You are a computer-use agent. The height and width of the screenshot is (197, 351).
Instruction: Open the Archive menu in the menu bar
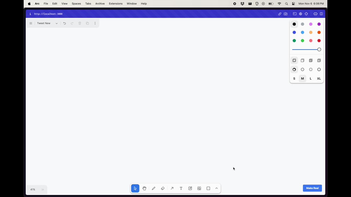click(100, 4)
